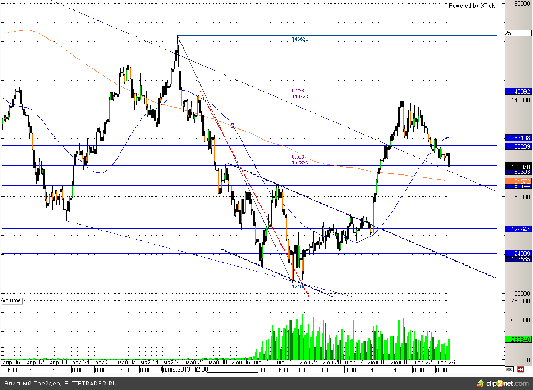Screen dimensions: 533x390
Task: Click the 135209 price level tag
Action: coord(518,146)
